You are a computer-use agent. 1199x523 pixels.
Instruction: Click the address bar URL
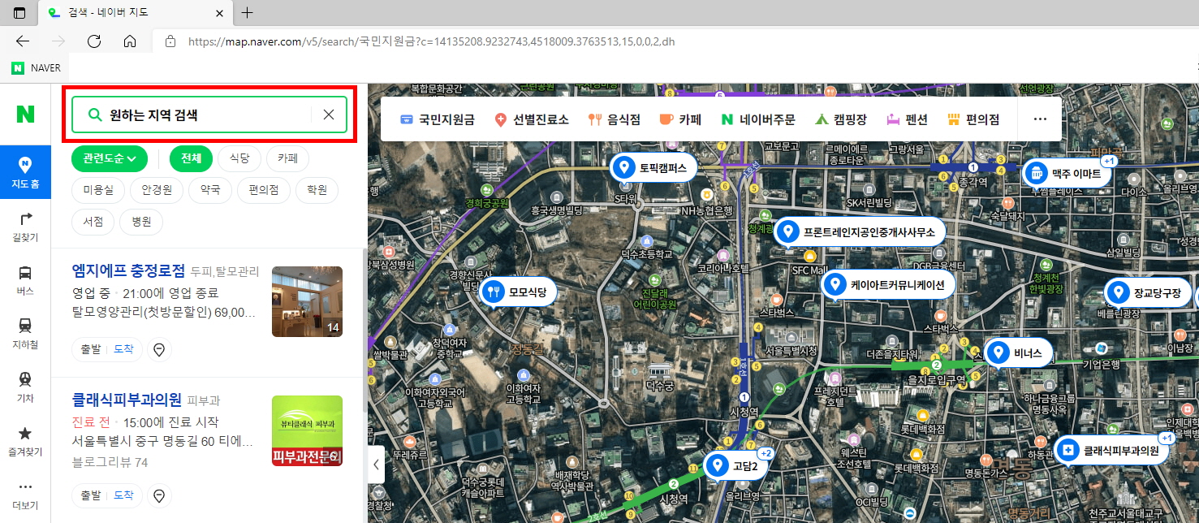(432, 41)
